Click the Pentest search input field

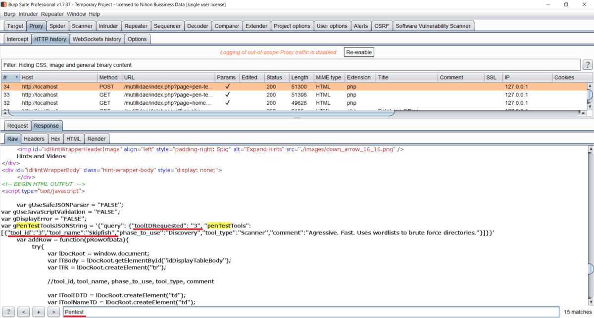click(x=311, y=312)
